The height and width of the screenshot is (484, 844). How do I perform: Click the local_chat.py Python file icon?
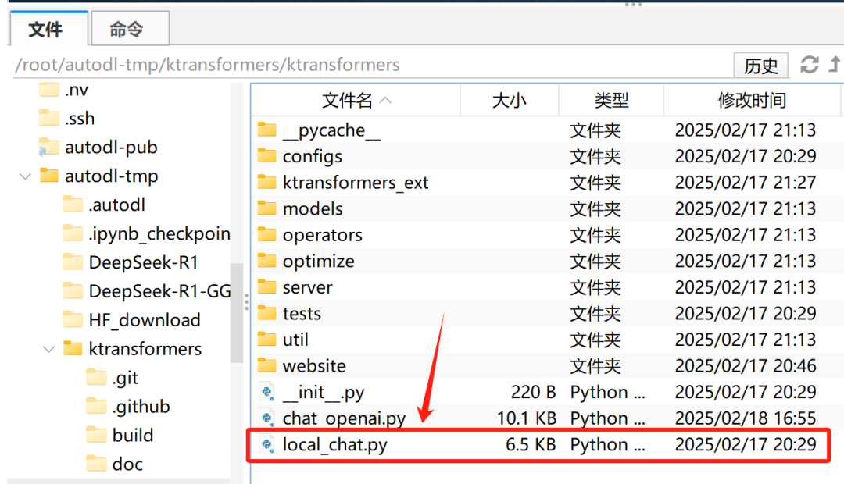coord(268,445)
